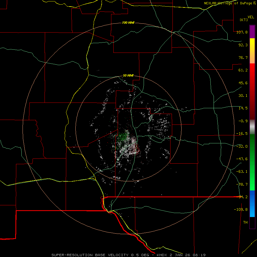Select the -78.7 velocity scale value
Viewport: 257px width, 257px height.
tap(242, 184)
